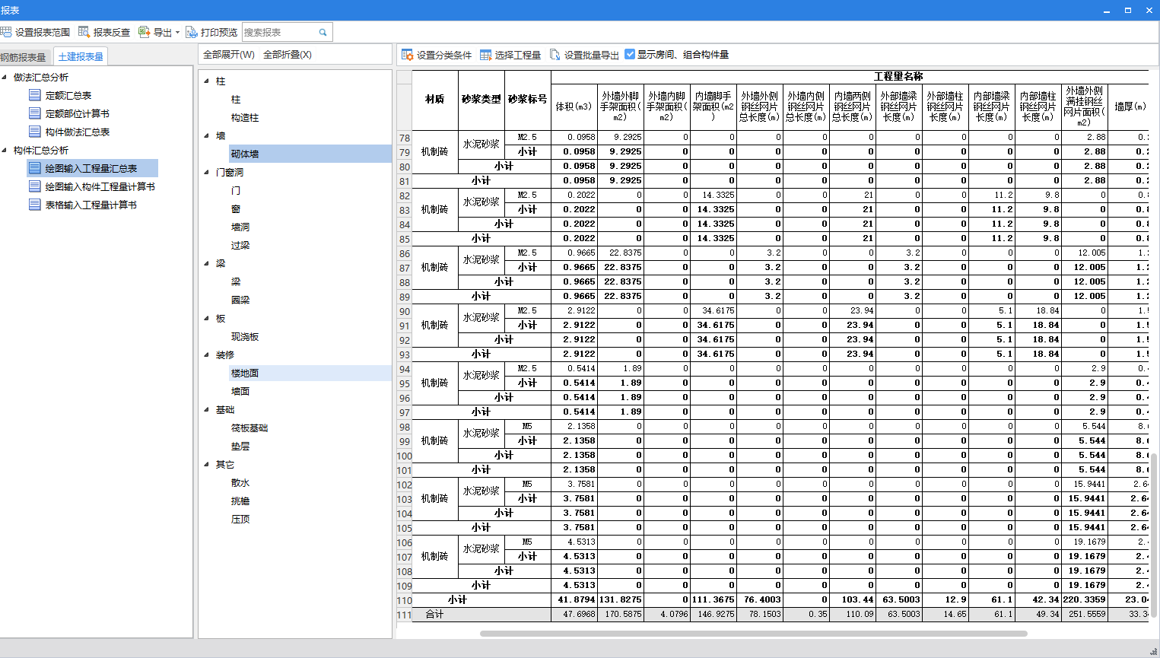Click total volume cell 47.6968
Image resolution: width=1160 pixels, height=658 pixels.
click(x=574, y=615)
